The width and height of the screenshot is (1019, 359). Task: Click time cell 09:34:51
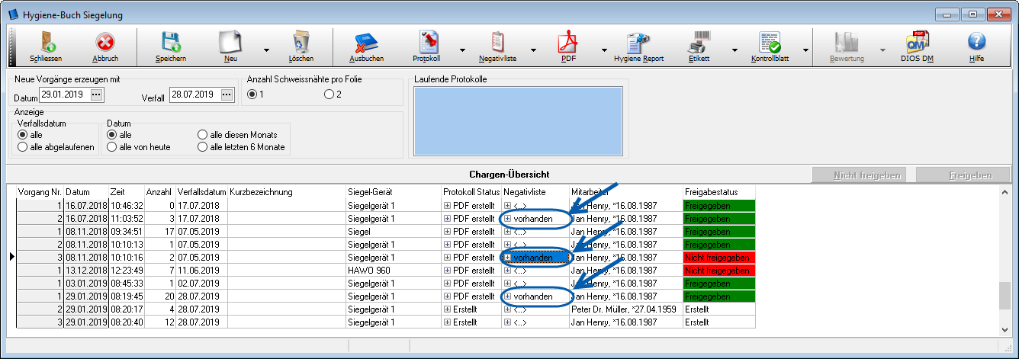(x=126, y=232)
